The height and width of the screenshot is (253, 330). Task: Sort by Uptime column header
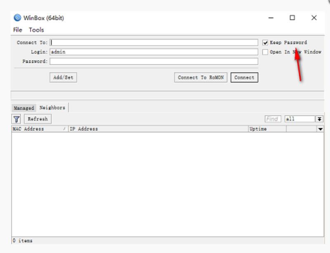click(x=267, y=129)
